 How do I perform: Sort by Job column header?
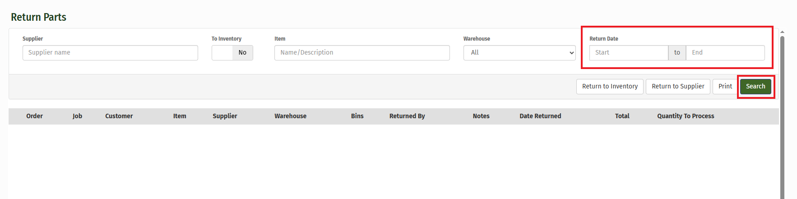coord(77,116)
